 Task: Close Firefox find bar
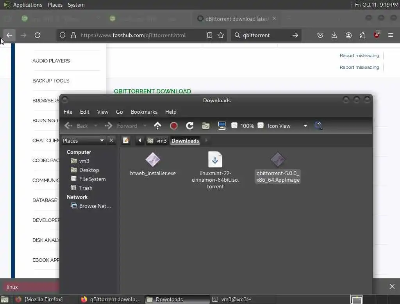392,286
